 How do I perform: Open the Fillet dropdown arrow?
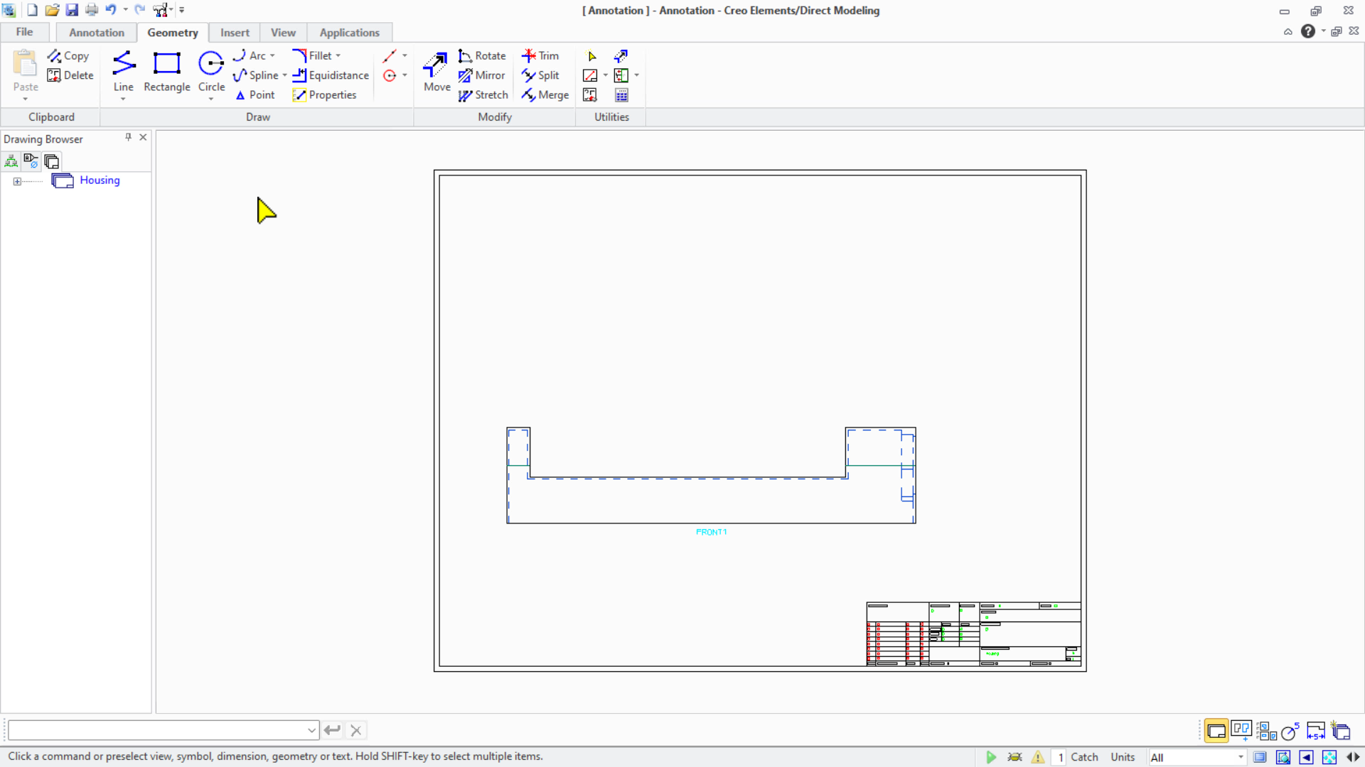coord(338,55)
